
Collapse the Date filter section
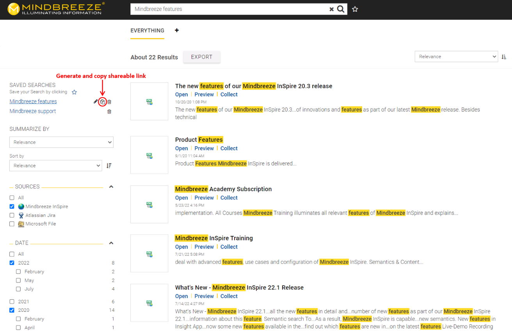coord(111,243)
